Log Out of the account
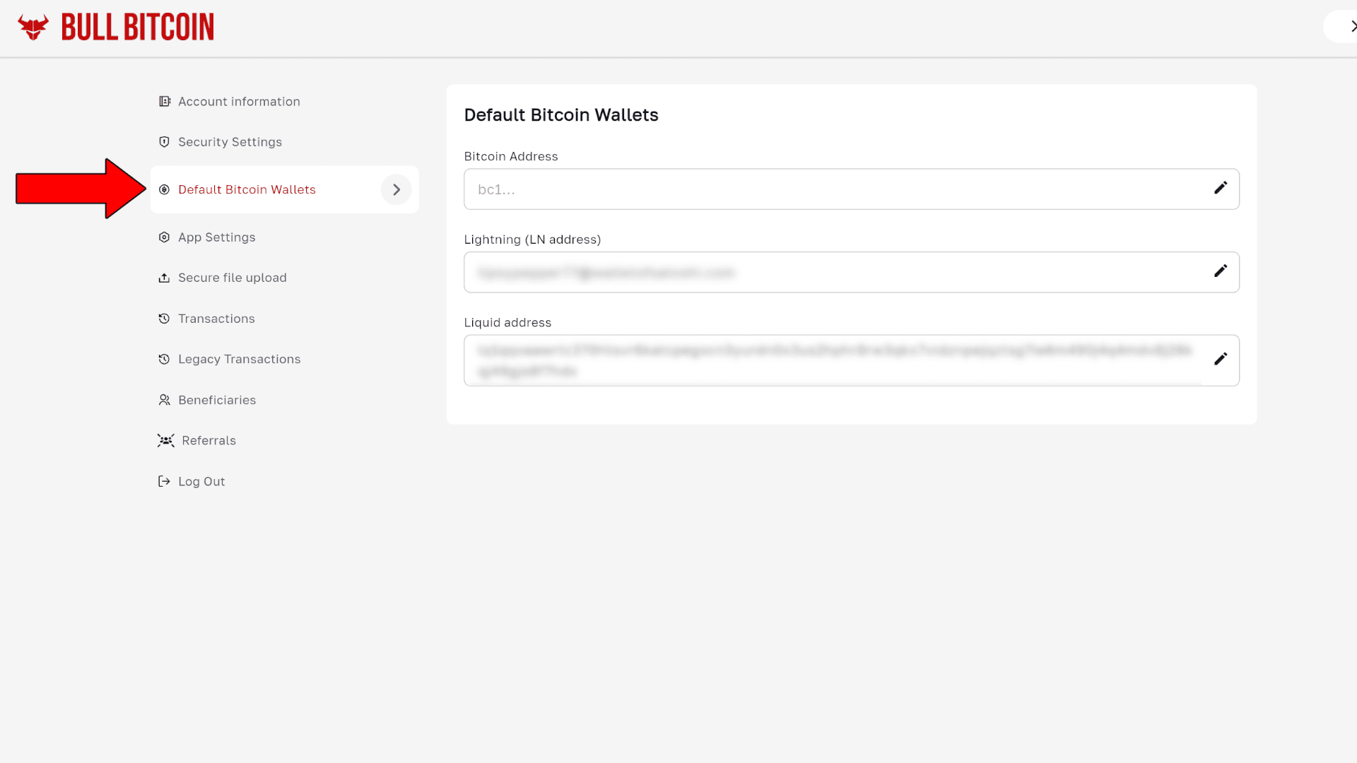 point(201,481)
